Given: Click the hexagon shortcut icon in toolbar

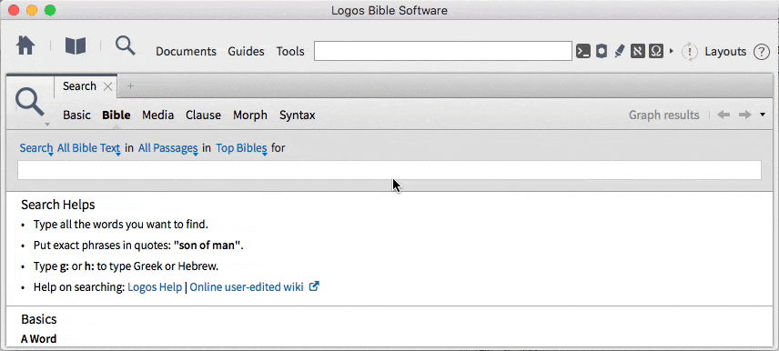Looking at the screenshot, I should click(602, 51).
